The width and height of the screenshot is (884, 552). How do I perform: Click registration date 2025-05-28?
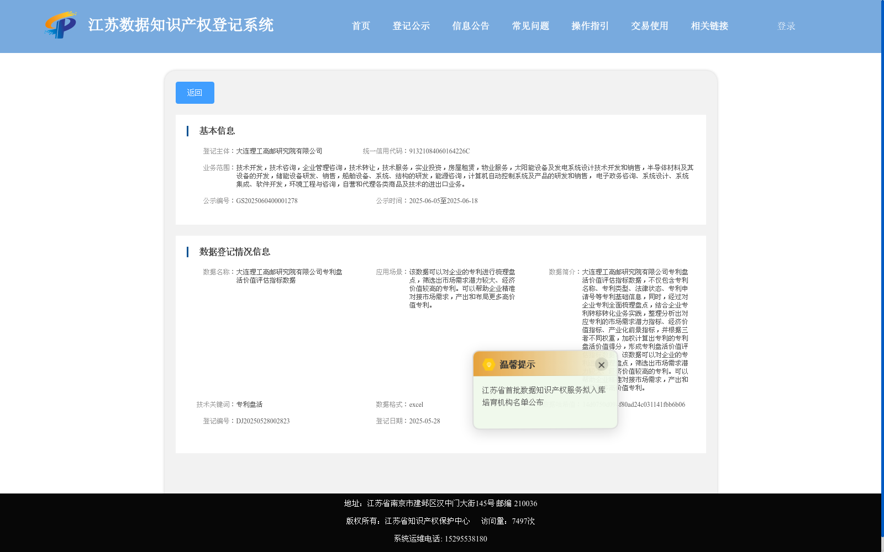click(x=424, y=421)
